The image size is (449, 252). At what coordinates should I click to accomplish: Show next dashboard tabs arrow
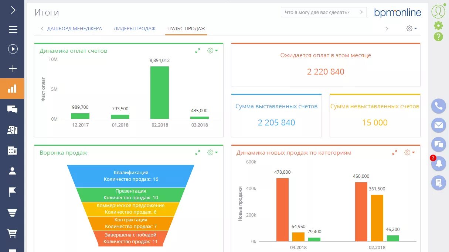(387, 28)
